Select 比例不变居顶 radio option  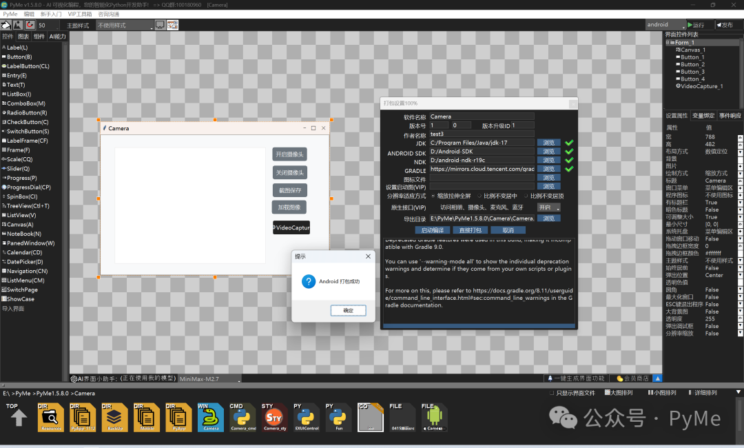pos(526,196)
